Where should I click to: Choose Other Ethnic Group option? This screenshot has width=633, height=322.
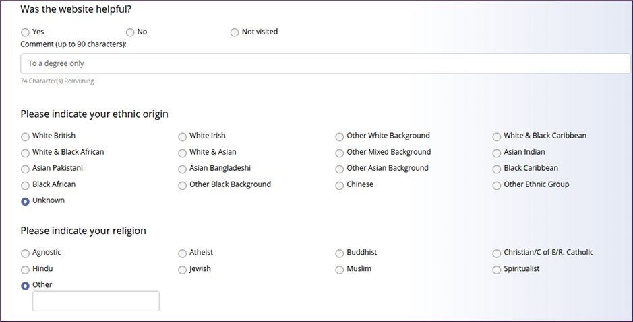(x=497, y=185)
